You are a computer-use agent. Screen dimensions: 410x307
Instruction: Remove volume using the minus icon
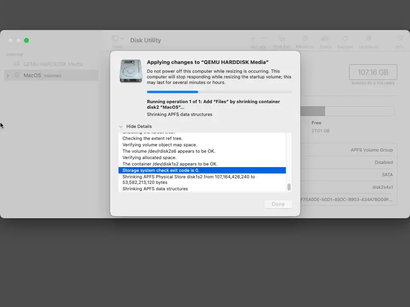pyautogui.click(x=263, y=38)
